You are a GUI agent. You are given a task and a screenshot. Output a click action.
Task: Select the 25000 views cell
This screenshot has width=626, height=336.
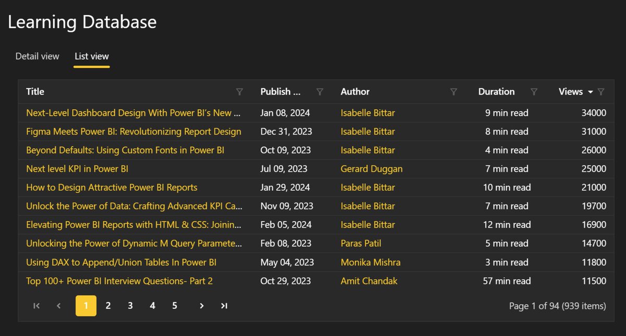click(594, 169)
